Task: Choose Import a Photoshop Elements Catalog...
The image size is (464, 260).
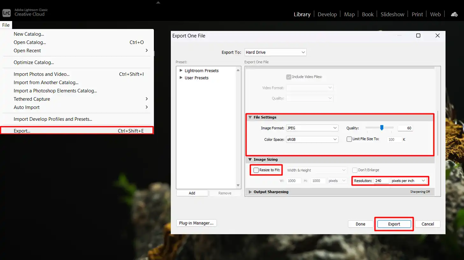Action: click(77, 91)
